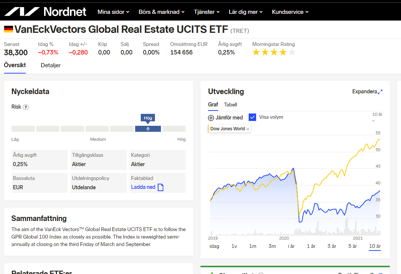Switch to the Översikt tab
This screenshot has width=401, height=274.
[x=15, y=65]
